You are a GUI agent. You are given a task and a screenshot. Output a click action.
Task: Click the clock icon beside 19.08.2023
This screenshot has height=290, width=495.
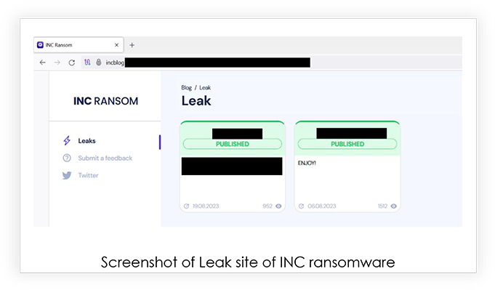coord(186,206)
